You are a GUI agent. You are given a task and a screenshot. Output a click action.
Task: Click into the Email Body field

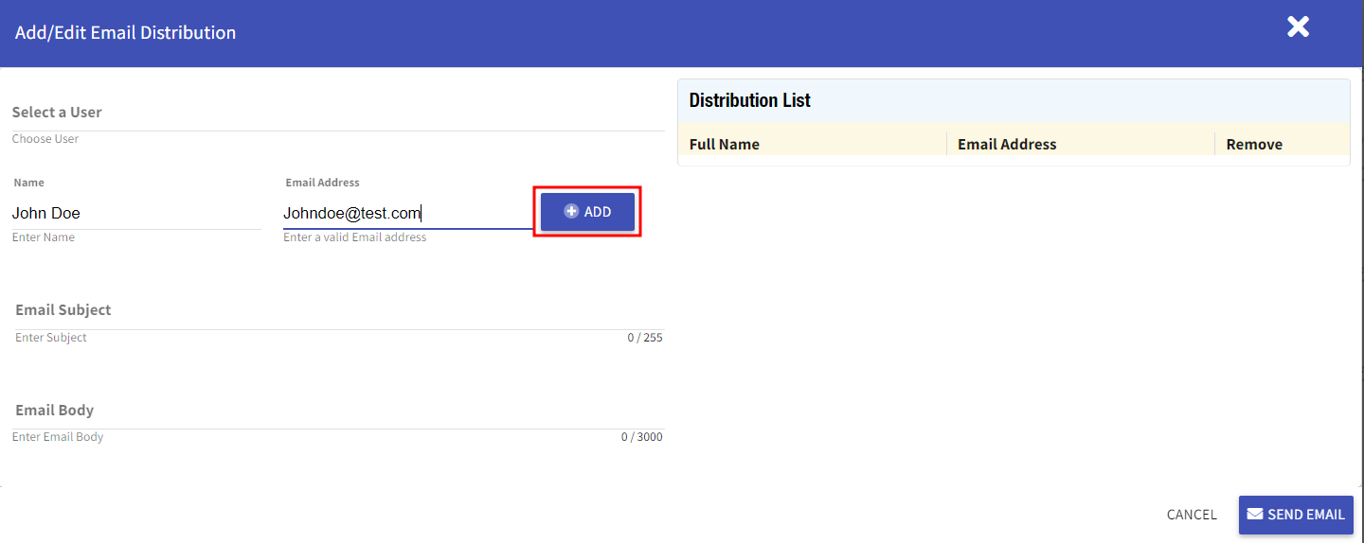click(337, 411)
